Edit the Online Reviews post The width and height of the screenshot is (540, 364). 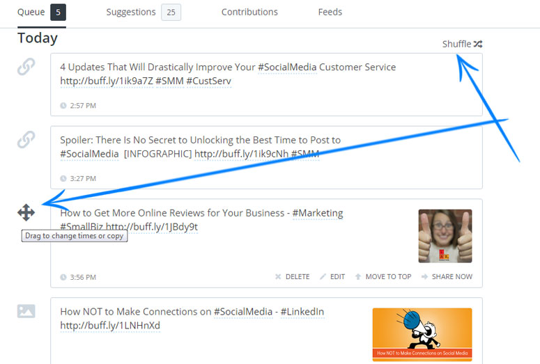[332, 276]
